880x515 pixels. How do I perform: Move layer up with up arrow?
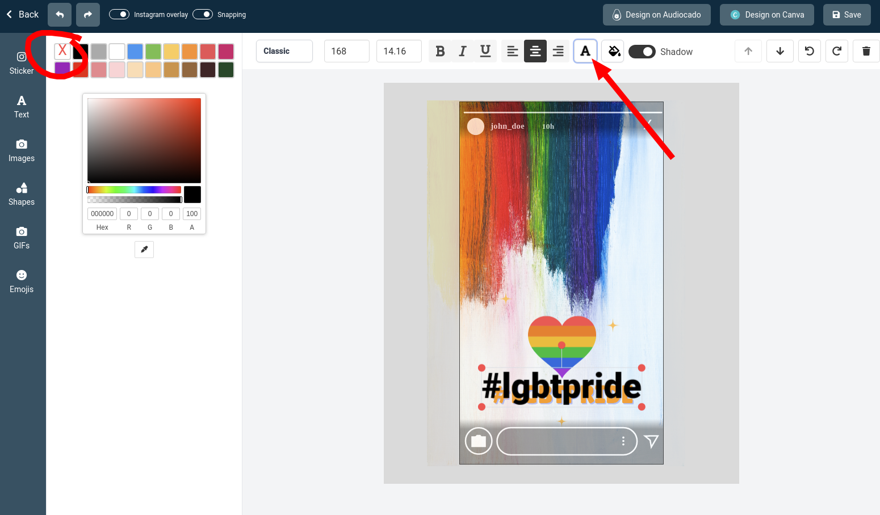[x=748, y=51]
